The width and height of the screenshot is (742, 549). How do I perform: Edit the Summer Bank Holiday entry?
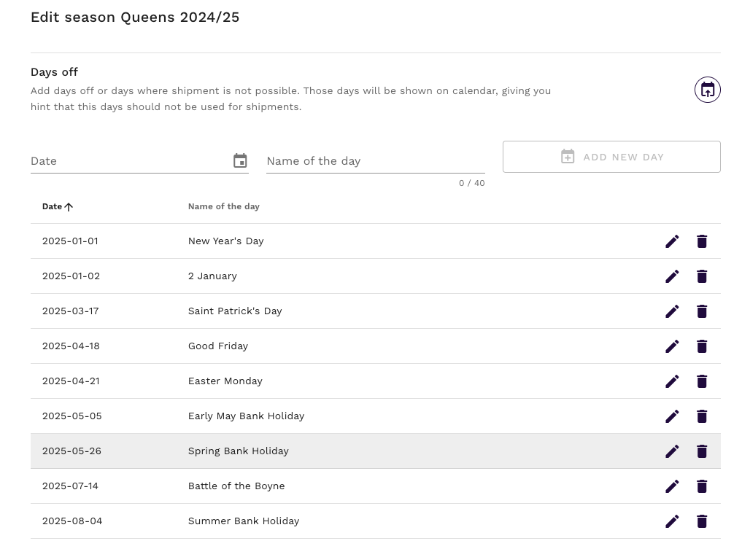pos(672,521)
